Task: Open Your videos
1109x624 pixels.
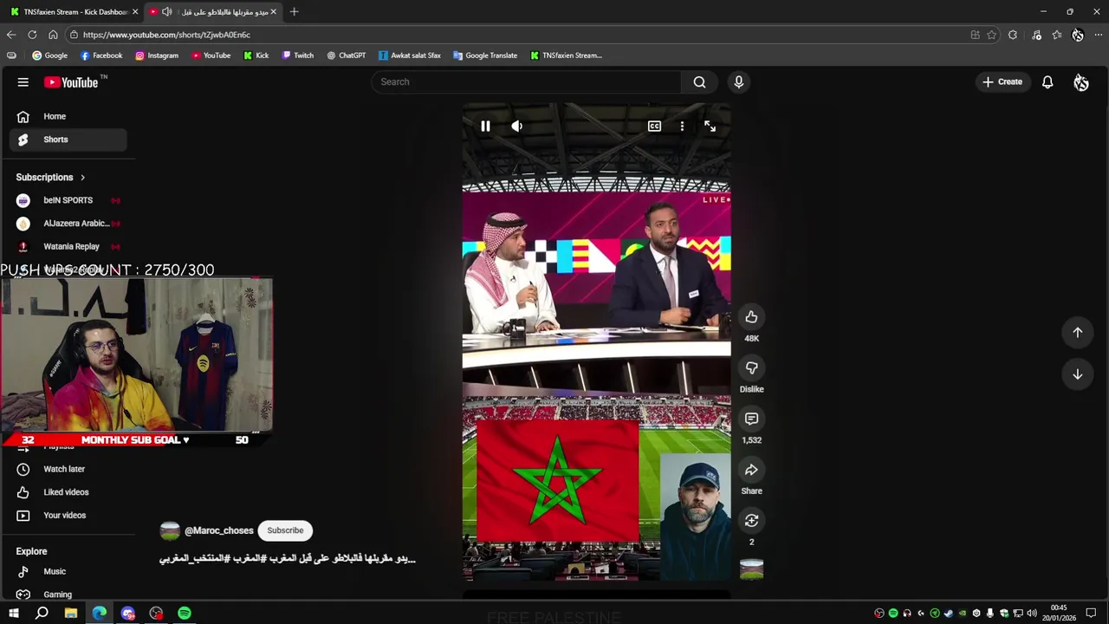Action: pos(68,516)
